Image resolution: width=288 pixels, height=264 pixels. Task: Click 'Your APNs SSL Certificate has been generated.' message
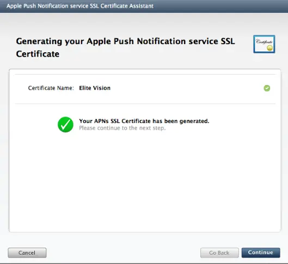pyautogui.click(x=144, y=121)
